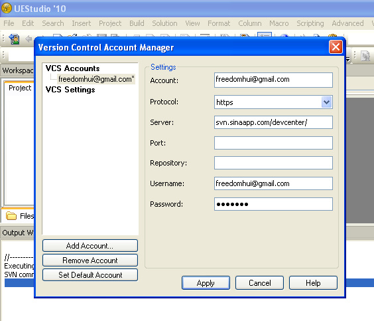Select the freedomhui@gmail.com account tree item
Viewport: 374px width, 321px height.
(96, 79)
